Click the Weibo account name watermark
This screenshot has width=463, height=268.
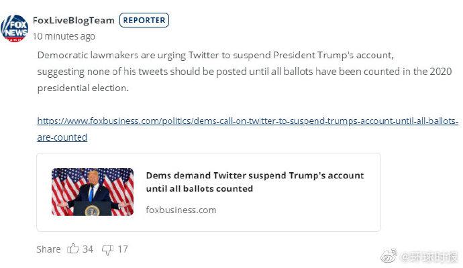click(x=429, y=257)
